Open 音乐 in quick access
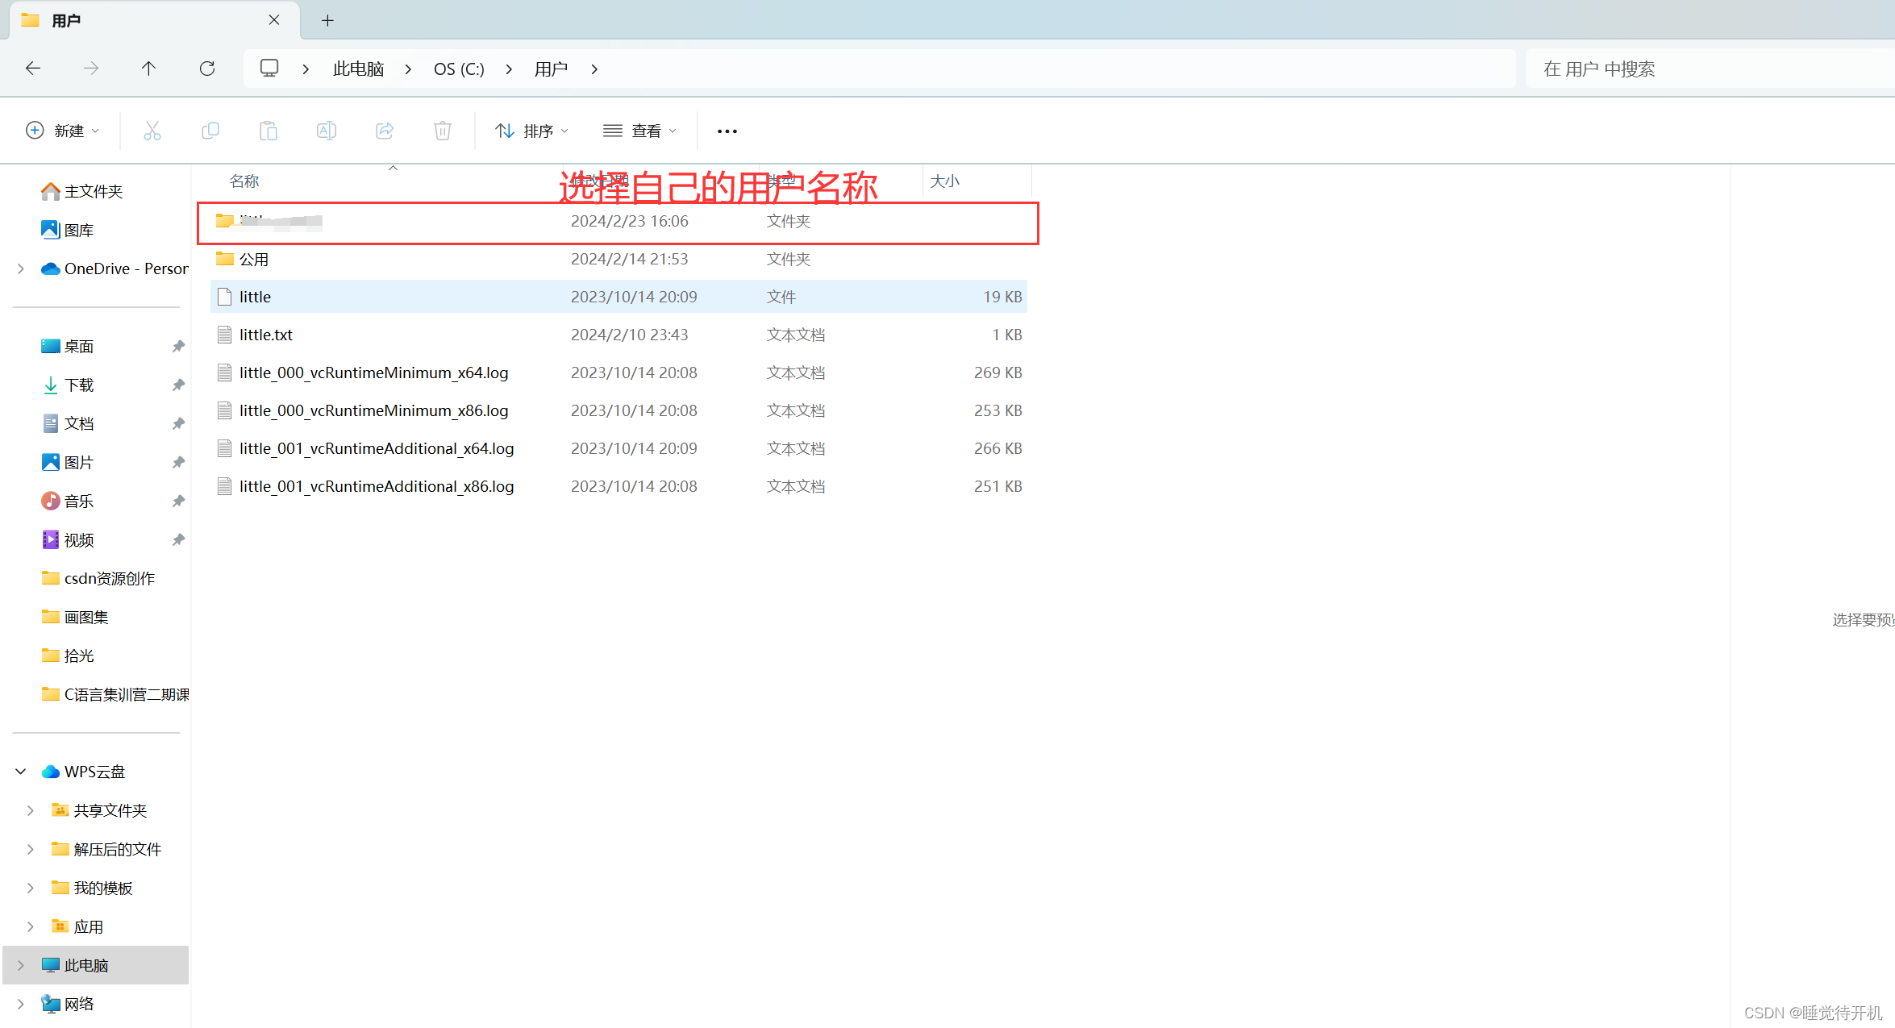The width and height of the screenshot is (1895, 1028). pos(68,501)
